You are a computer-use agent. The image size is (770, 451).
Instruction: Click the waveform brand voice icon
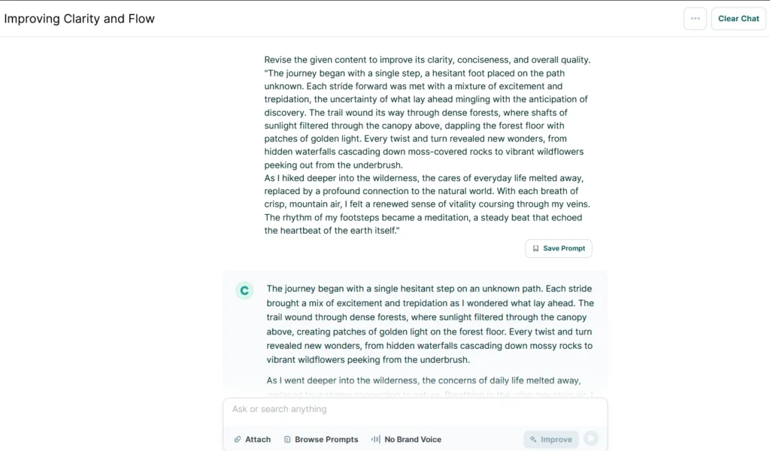coord(375,440)
